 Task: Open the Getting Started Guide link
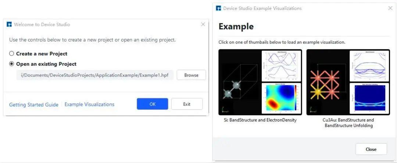[x=34, y=104]
